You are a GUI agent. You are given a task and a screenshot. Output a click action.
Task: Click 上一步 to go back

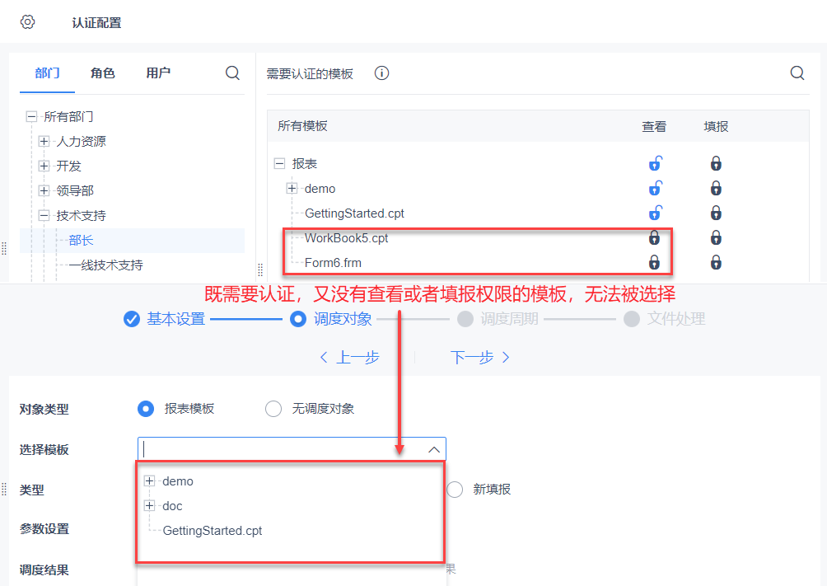350,358
